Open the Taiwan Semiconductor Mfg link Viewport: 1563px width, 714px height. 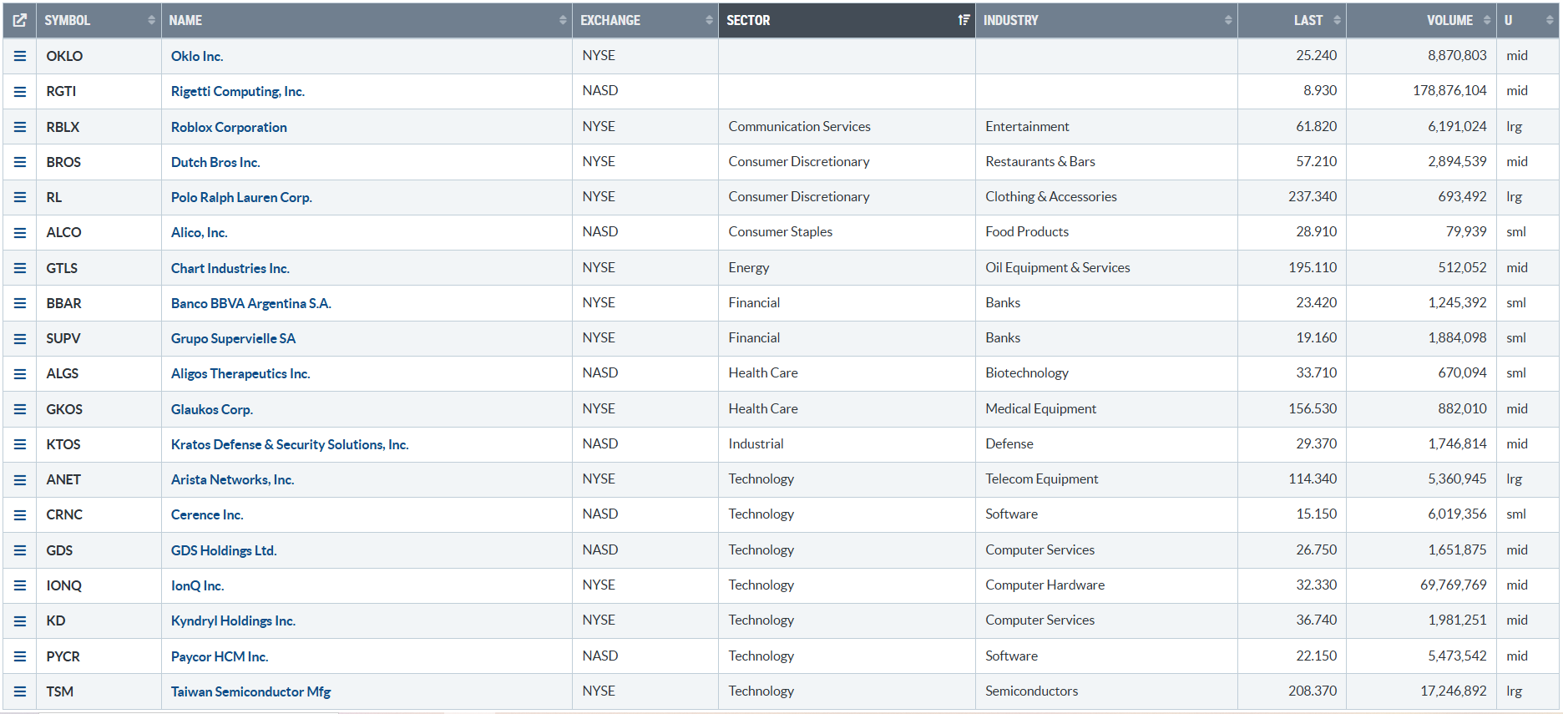(x=250, y=691)
